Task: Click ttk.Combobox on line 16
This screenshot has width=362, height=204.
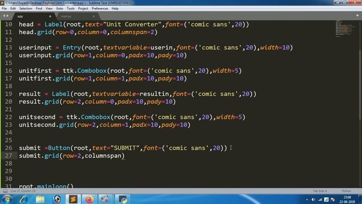Action: pyautogui.click(x=84, y=71)
